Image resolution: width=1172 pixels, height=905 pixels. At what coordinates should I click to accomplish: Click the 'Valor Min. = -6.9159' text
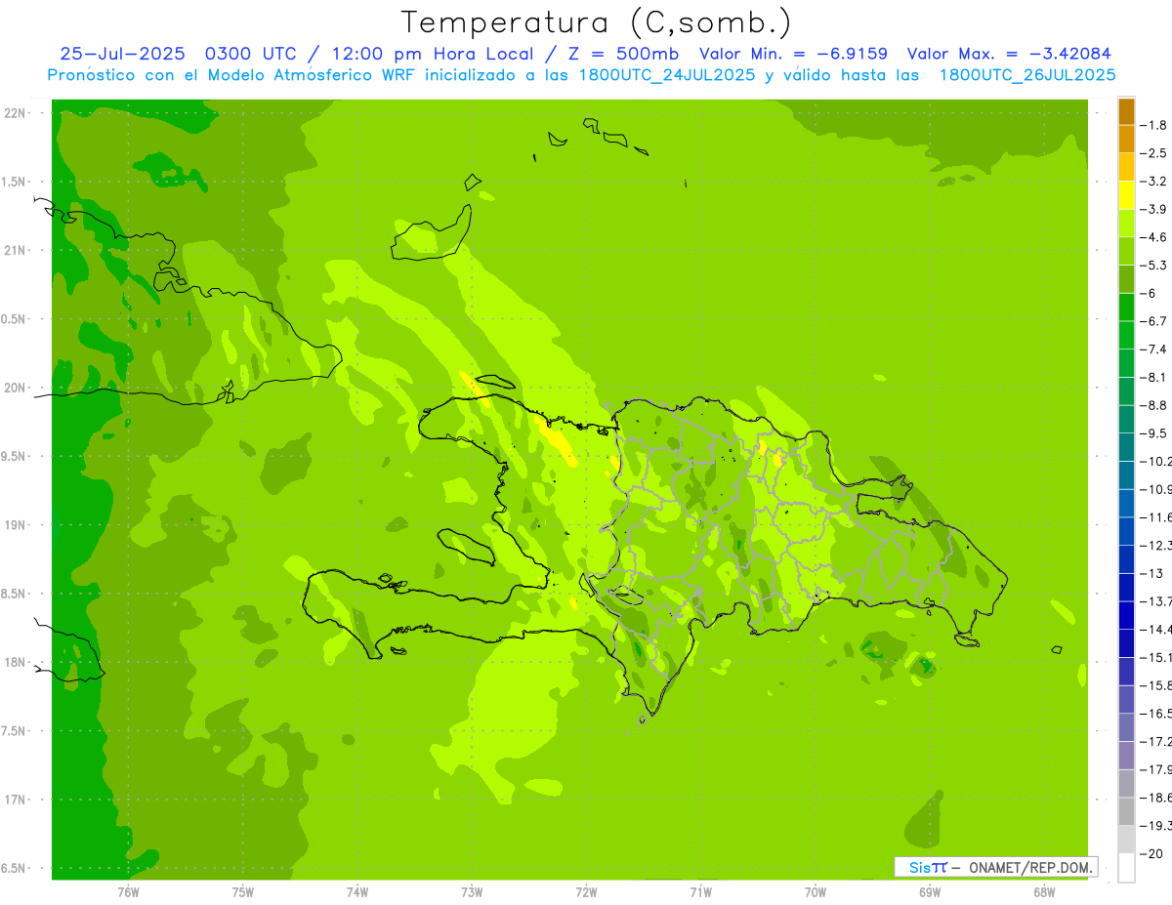coord(794,54)
